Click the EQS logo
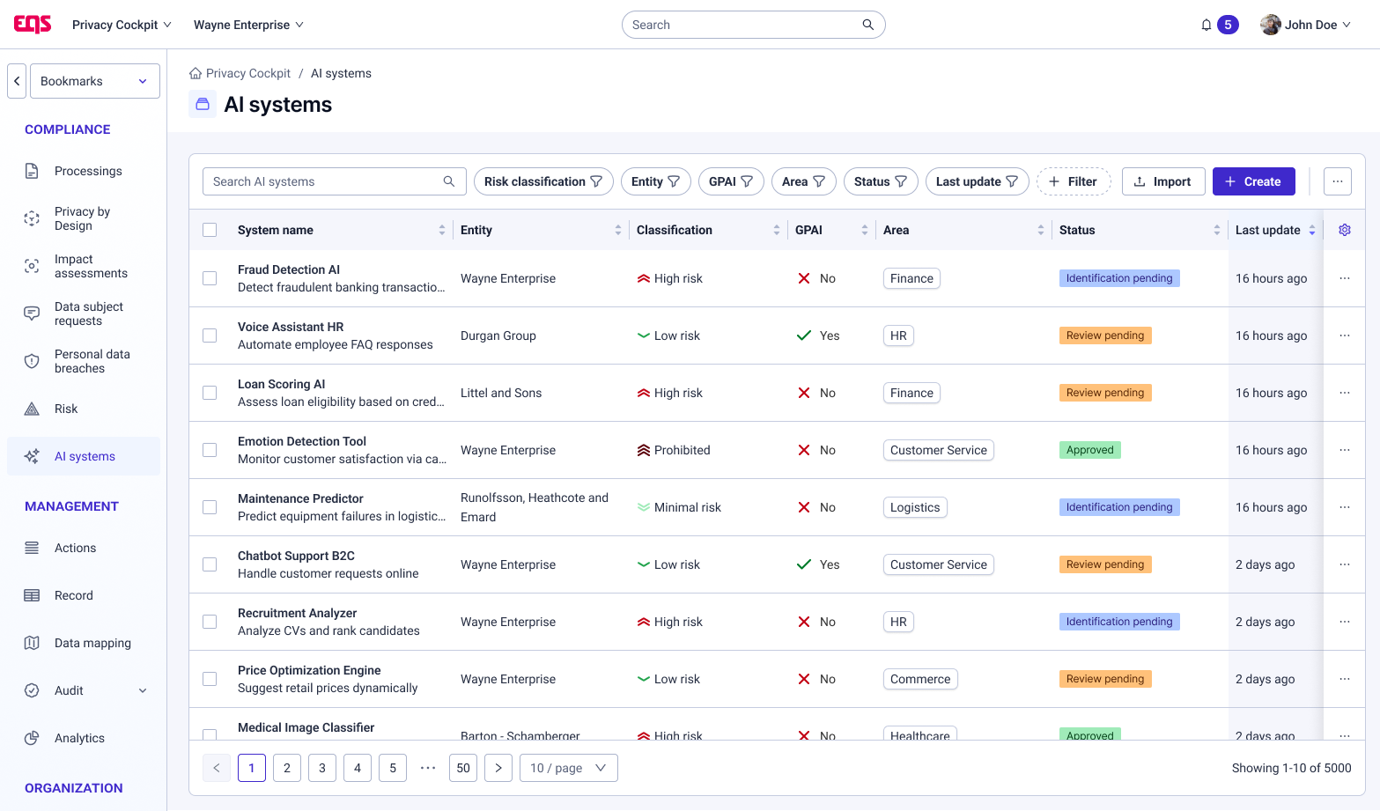The image size is (1380, 811). [33, 25]
